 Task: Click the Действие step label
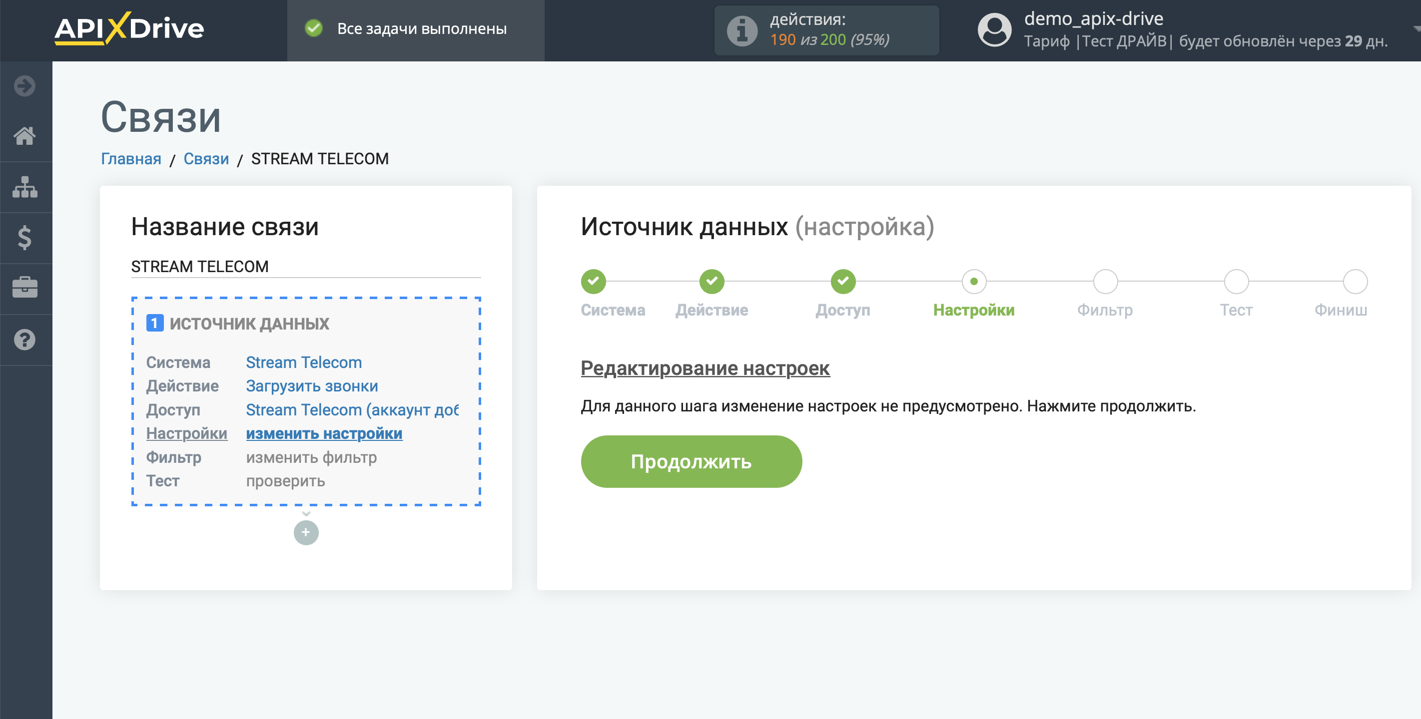click(711, 310)
